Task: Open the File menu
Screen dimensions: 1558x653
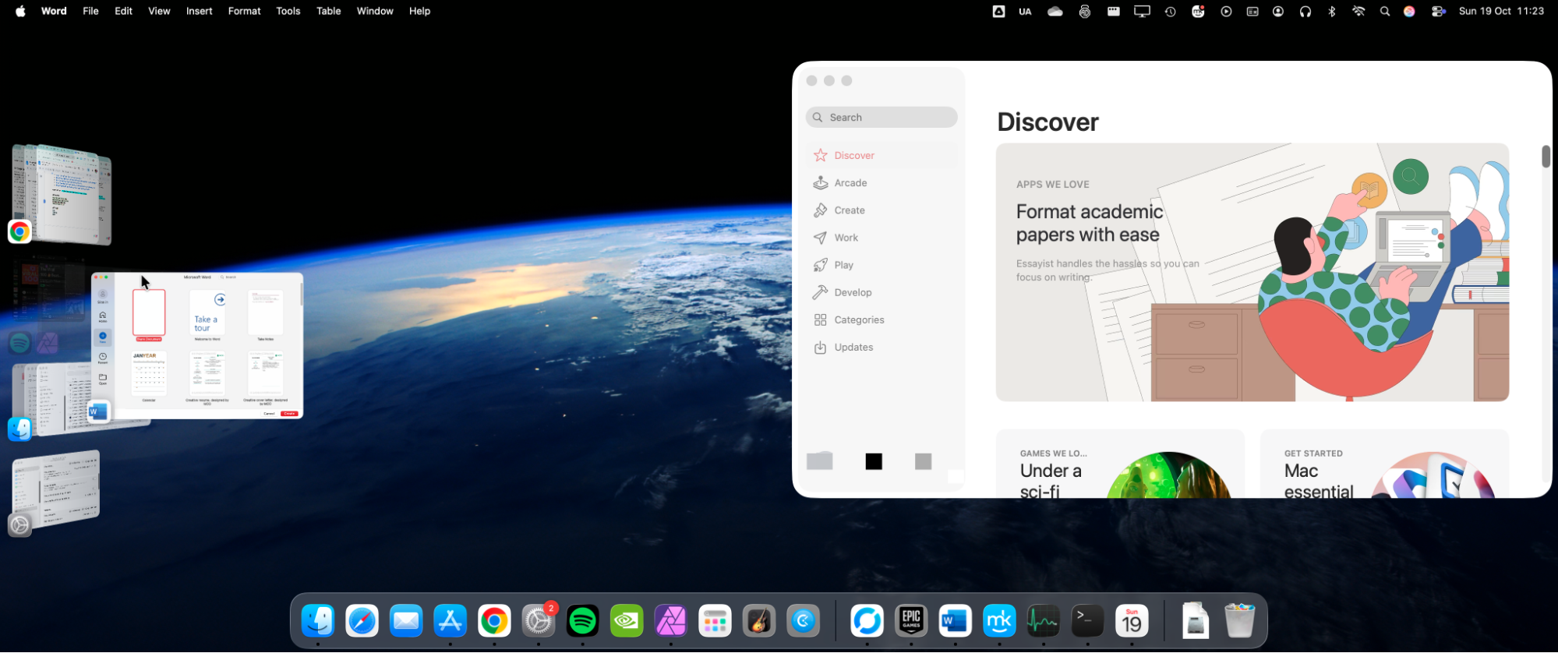Action: [x=90, y=11]
